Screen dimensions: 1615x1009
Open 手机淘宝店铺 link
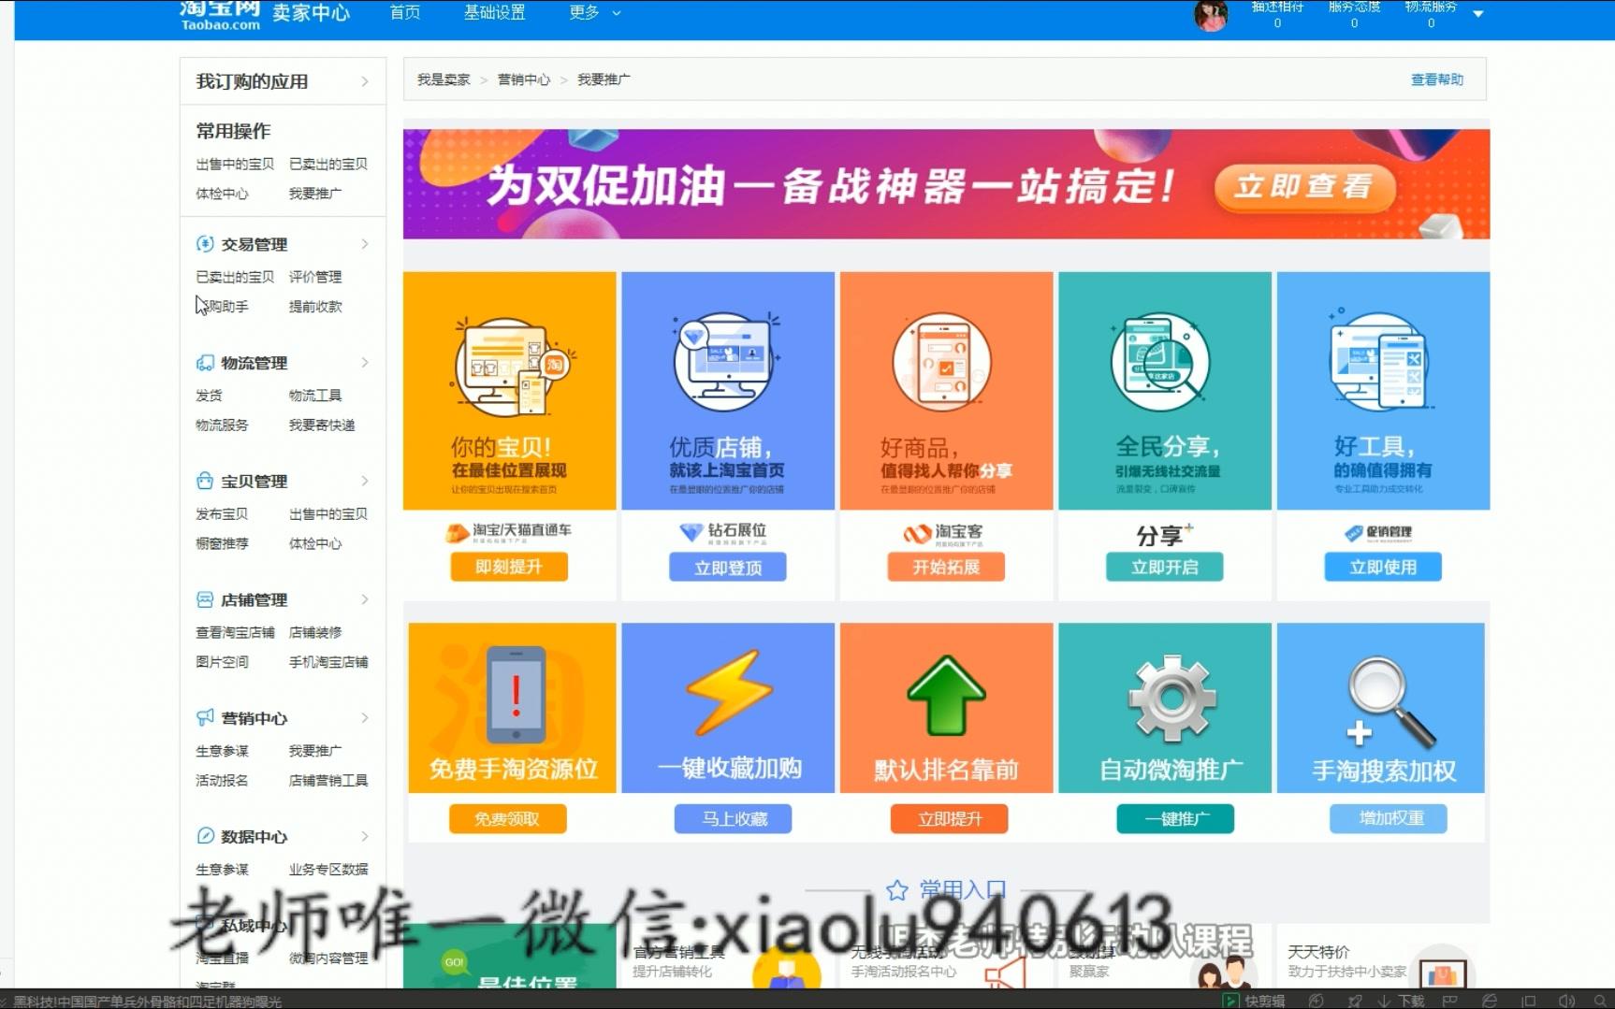click(328, 662)
